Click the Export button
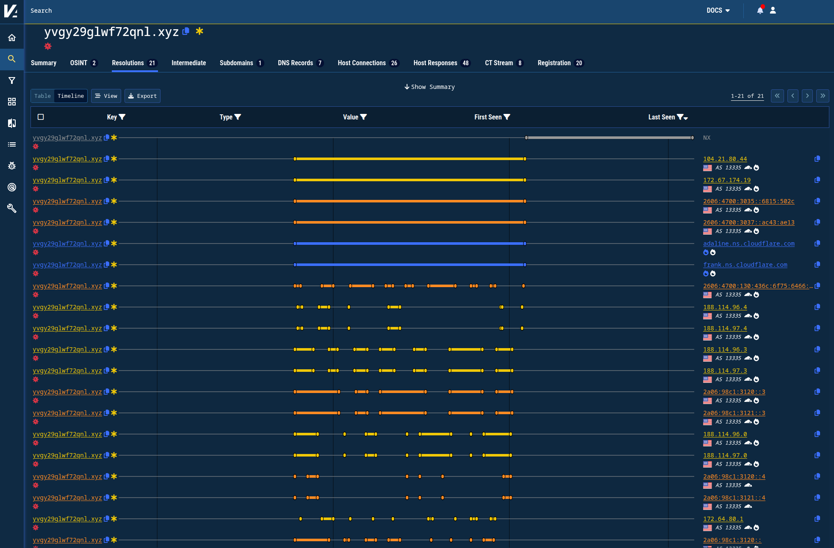This screenshot has height=548, width=834. [142, 96]
